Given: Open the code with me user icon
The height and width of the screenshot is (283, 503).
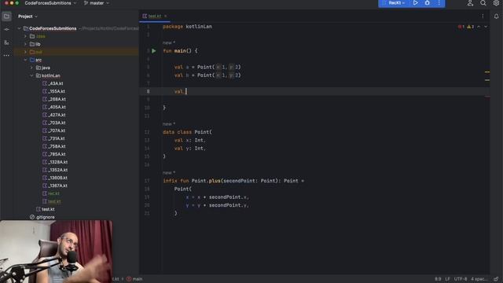Looking at the screenshot, I should (470, 3).
